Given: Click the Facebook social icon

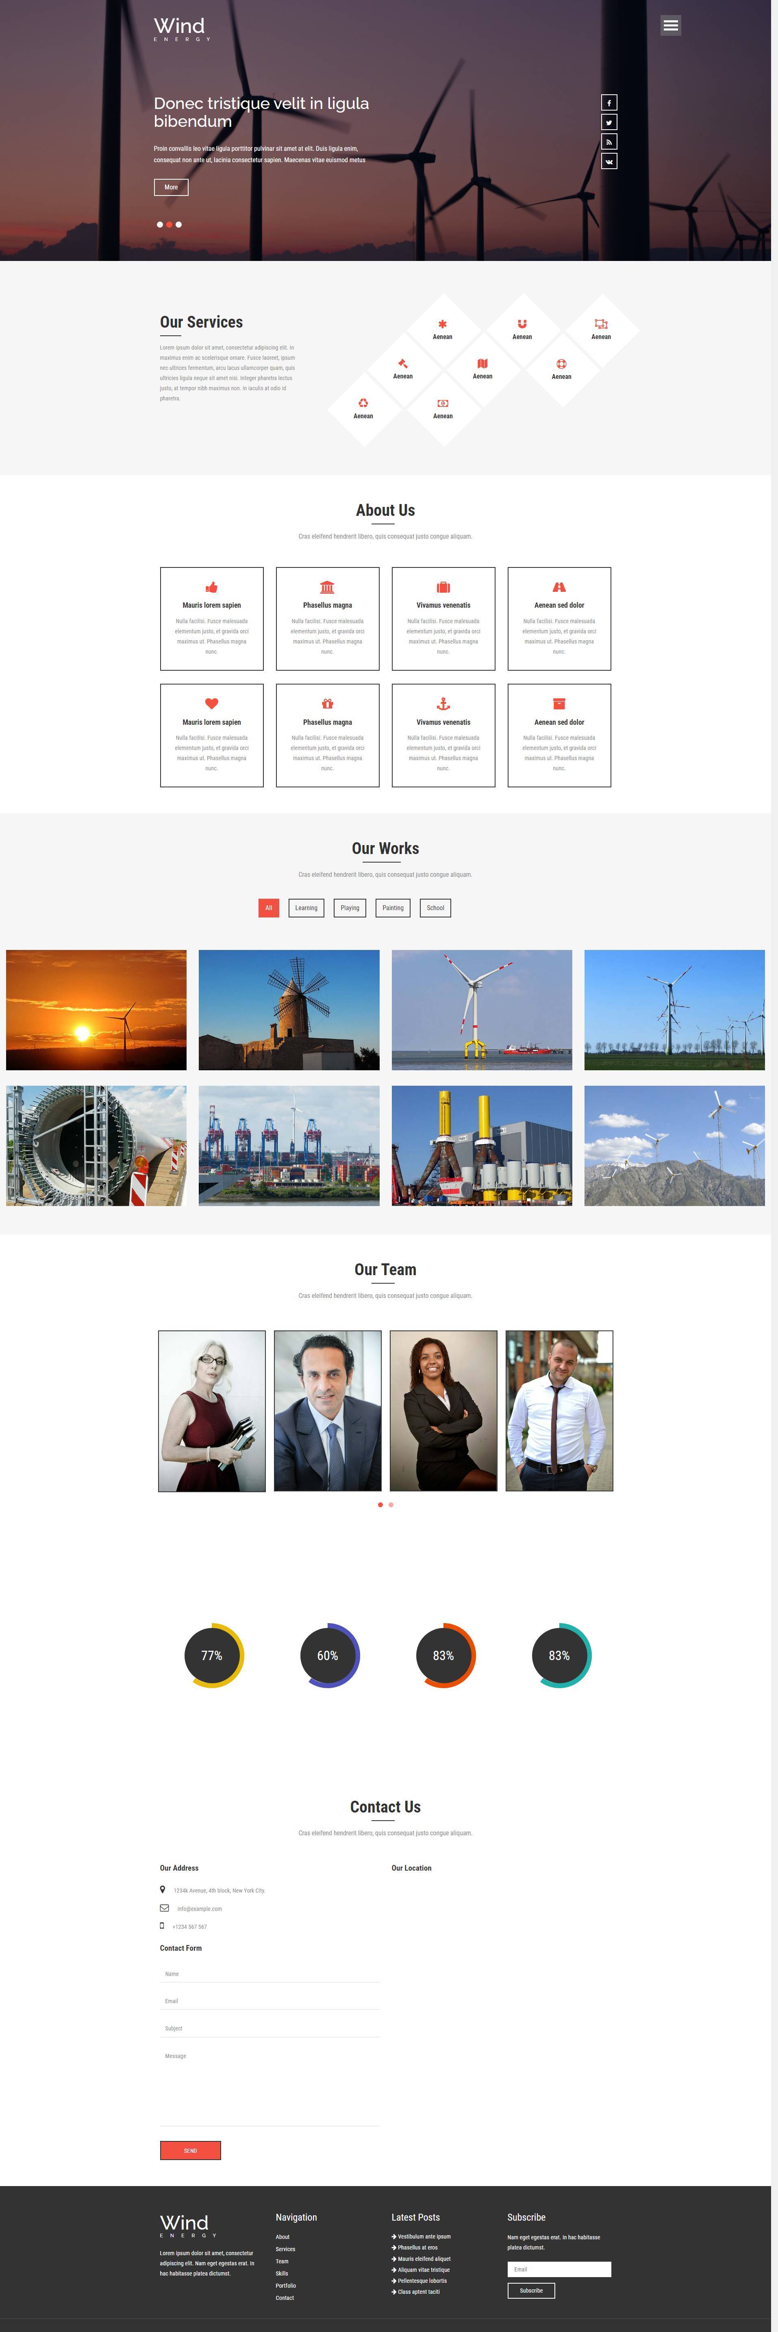Looking at the screenshot, I should (610, 103).
